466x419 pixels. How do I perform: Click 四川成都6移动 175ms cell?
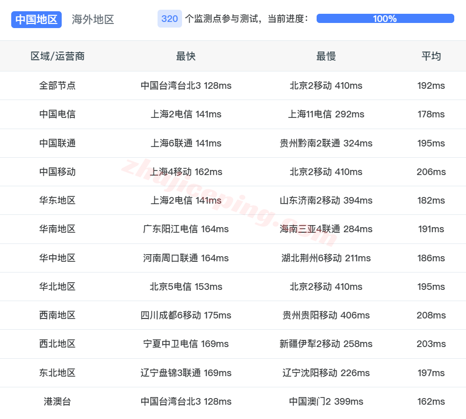[x=186, y=315]
